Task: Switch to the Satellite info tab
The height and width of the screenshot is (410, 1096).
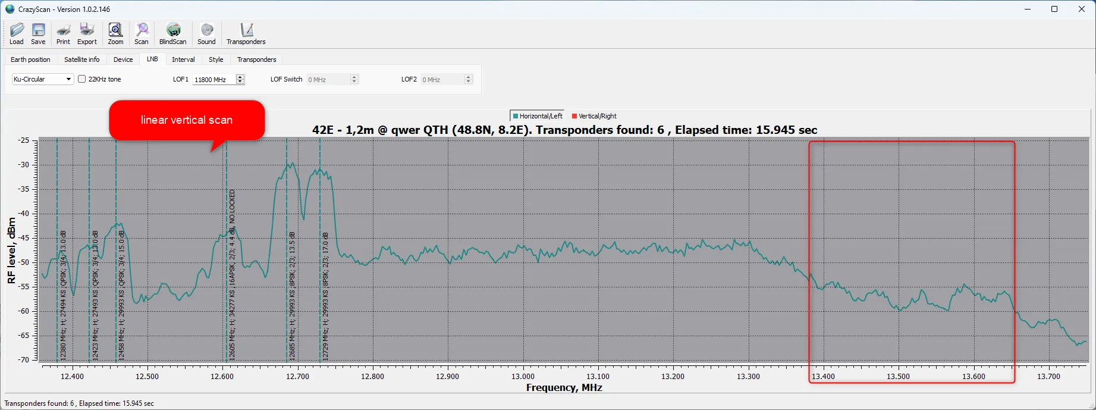Action: click(x=82, y=60)
